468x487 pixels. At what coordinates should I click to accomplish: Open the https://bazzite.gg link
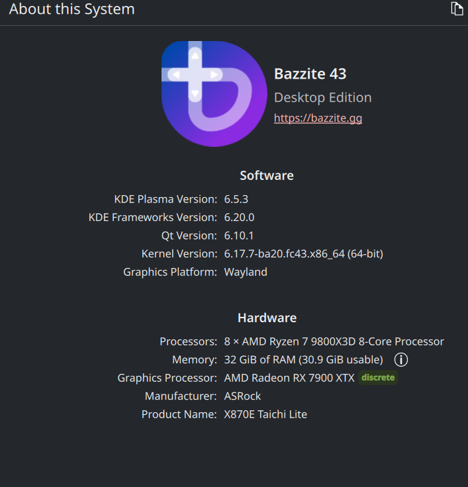(318, 118)
